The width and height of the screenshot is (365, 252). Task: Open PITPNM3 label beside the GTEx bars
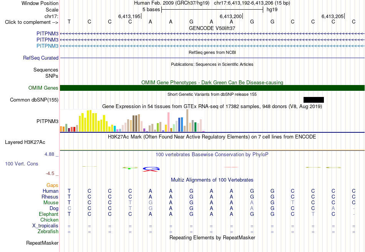point(47,121)
